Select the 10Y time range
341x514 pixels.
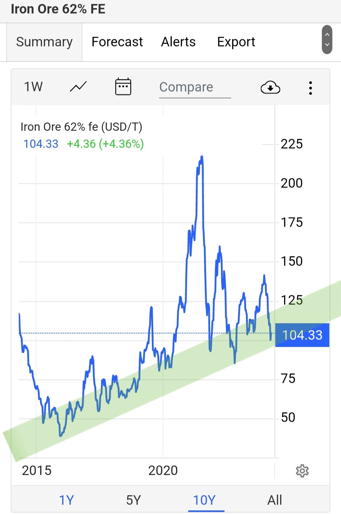click(x=204, y=500)
